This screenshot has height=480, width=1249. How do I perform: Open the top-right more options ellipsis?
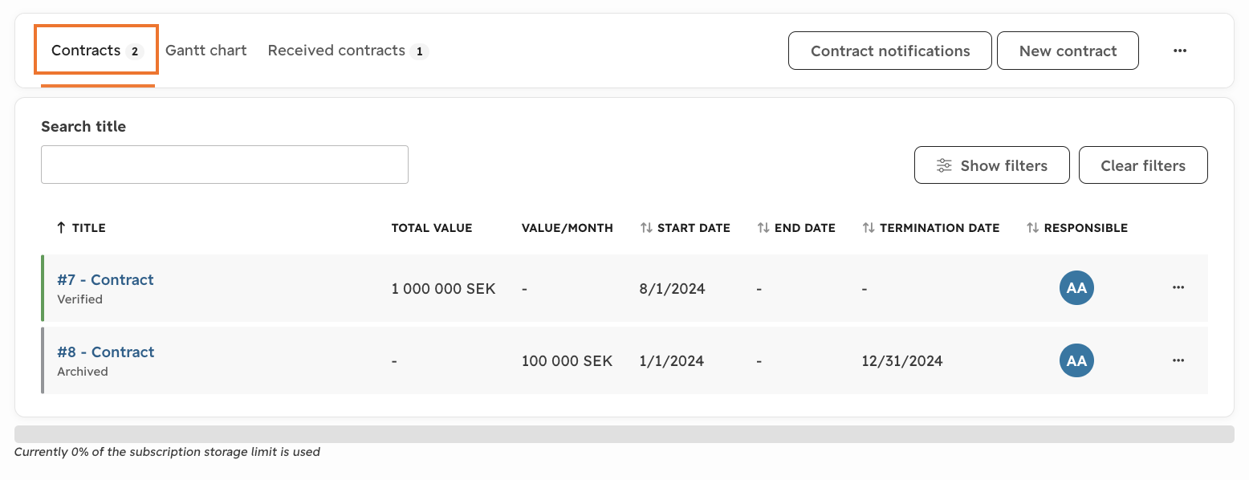coord(1179,51)
